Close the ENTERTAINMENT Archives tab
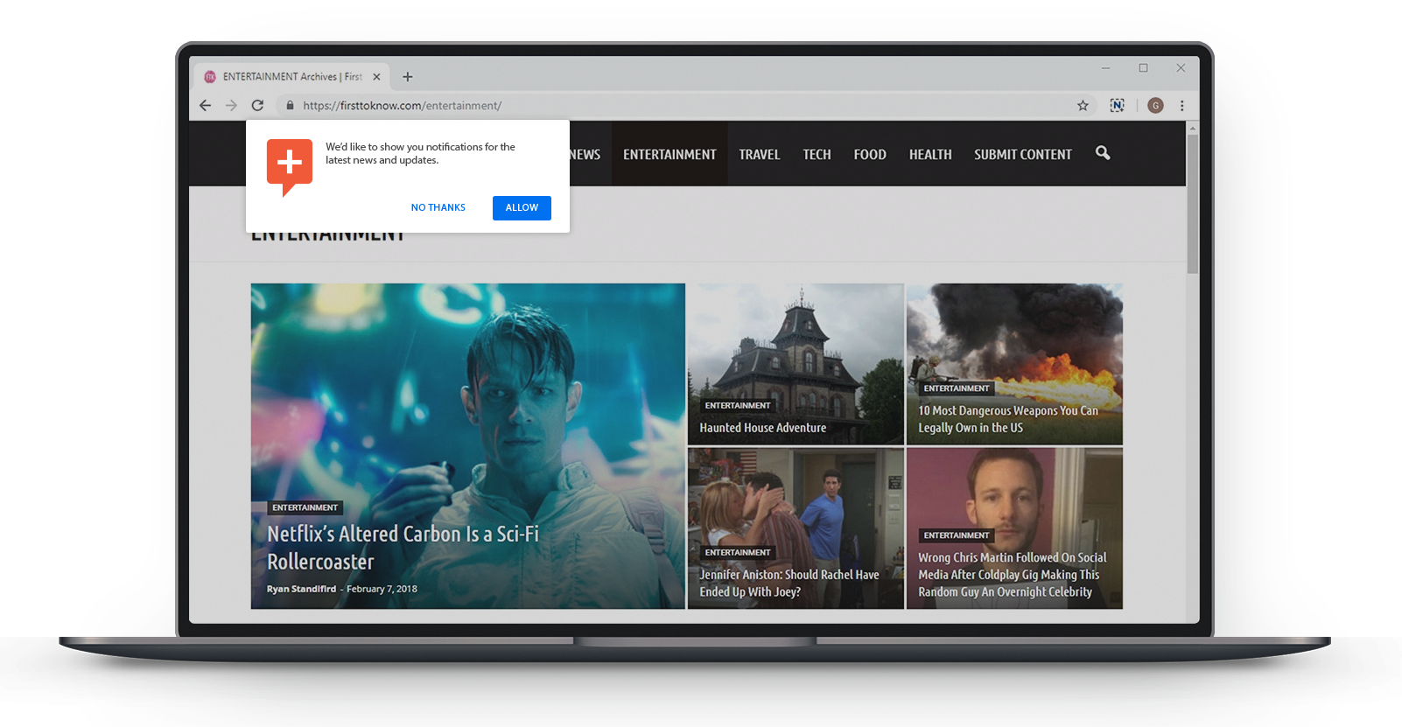Screen dimensions: 1402x727 click(376, 77)
